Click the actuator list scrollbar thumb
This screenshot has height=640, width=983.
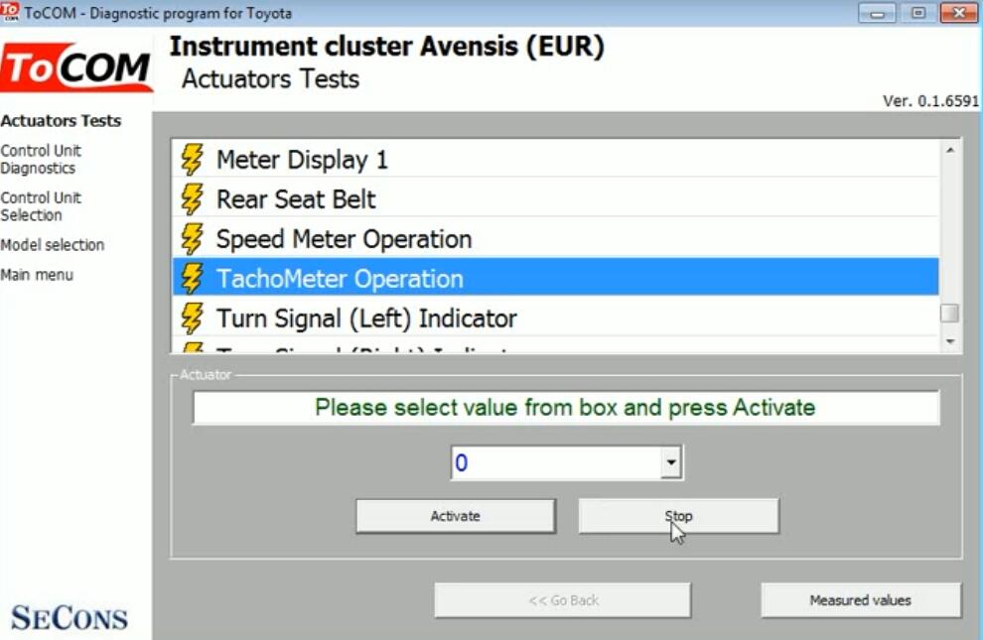point(950,314)
